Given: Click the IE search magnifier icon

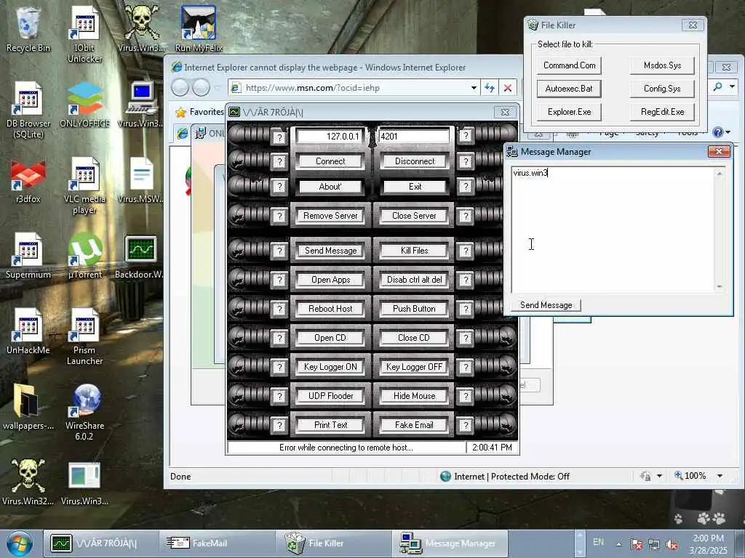Looking at the screenshot, I should pos(717,86).
